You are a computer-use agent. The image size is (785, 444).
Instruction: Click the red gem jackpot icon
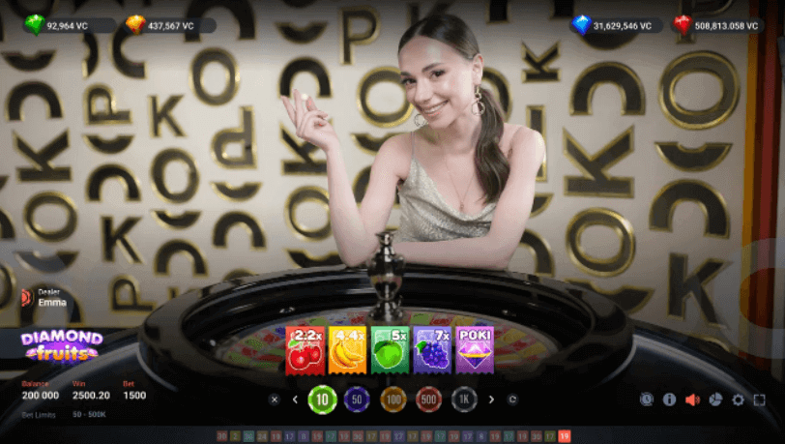(x=683, y=25)
